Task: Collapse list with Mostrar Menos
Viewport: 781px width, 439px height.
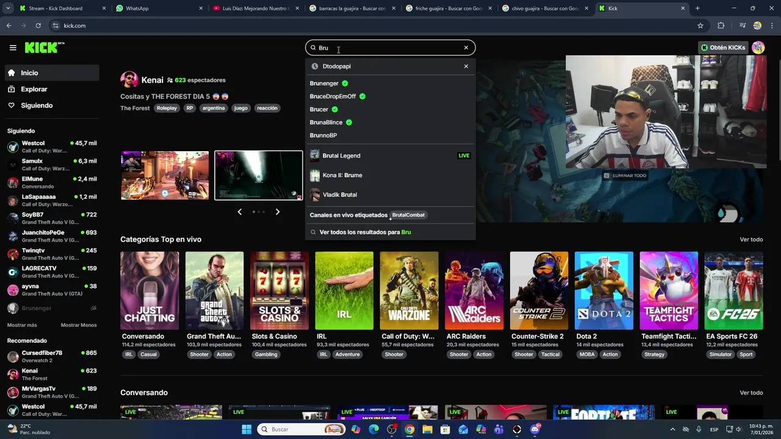Action: 79,325
